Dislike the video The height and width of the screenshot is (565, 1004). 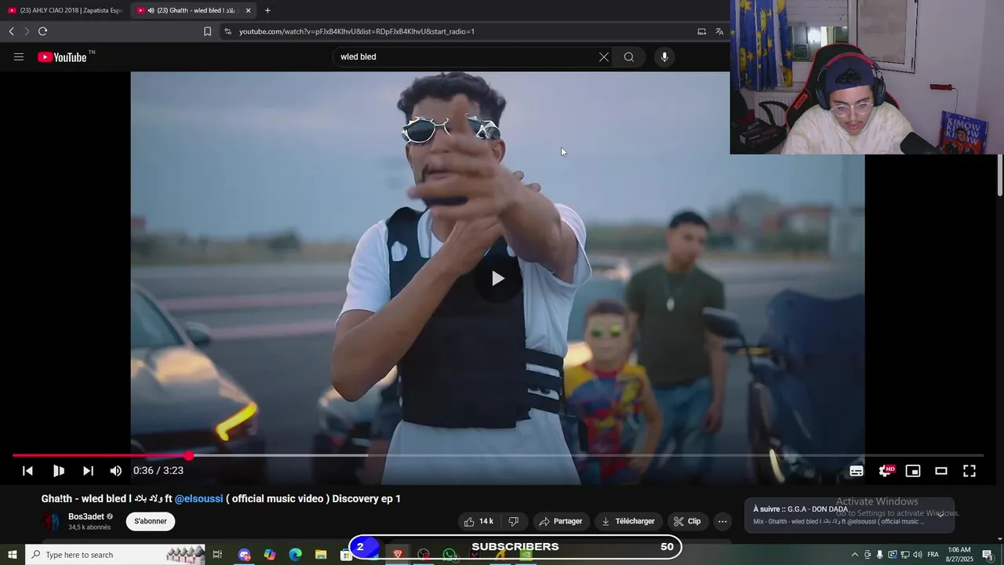[514, 521]
